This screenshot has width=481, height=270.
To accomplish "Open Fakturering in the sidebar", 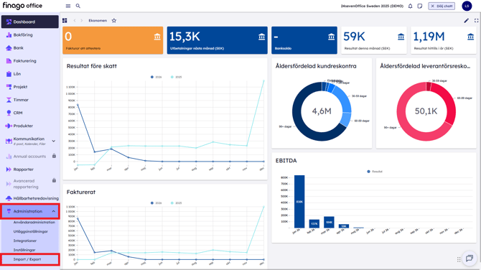I will (29, 61).
